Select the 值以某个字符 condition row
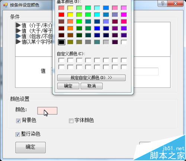The width and height of the screenshot is (186, 161). (x=34, y=42)
